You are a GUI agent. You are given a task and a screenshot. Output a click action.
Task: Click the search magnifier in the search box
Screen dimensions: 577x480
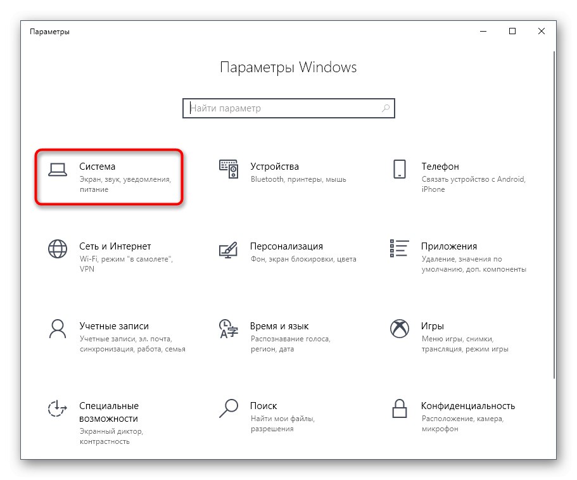tap(385, 108)
